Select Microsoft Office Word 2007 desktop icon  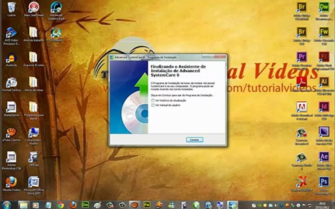point(33,185)
